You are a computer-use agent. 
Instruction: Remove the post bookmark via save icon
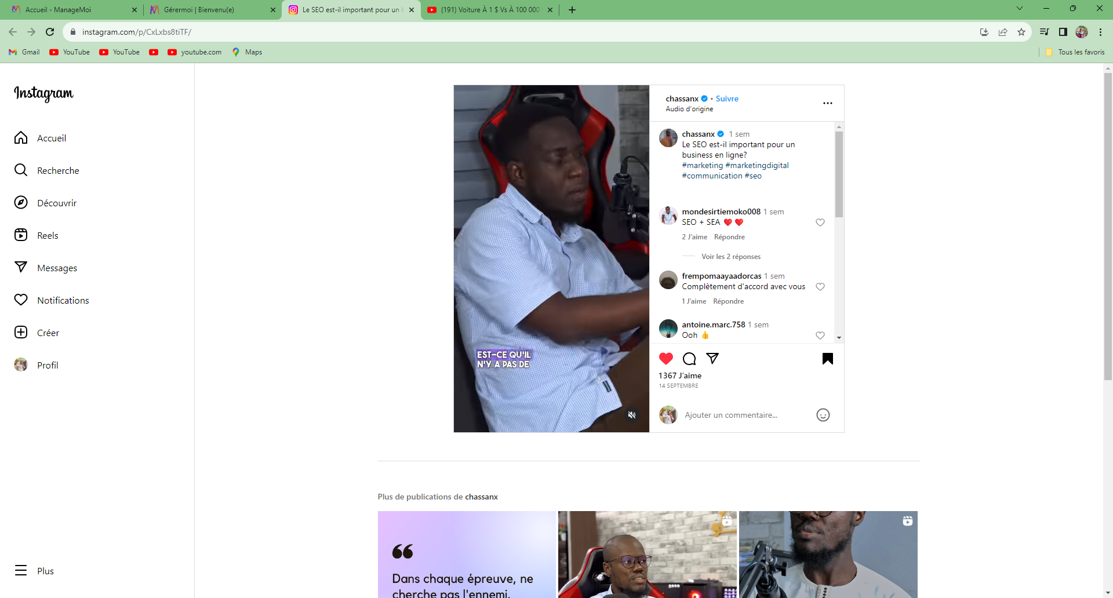[827, 359]
